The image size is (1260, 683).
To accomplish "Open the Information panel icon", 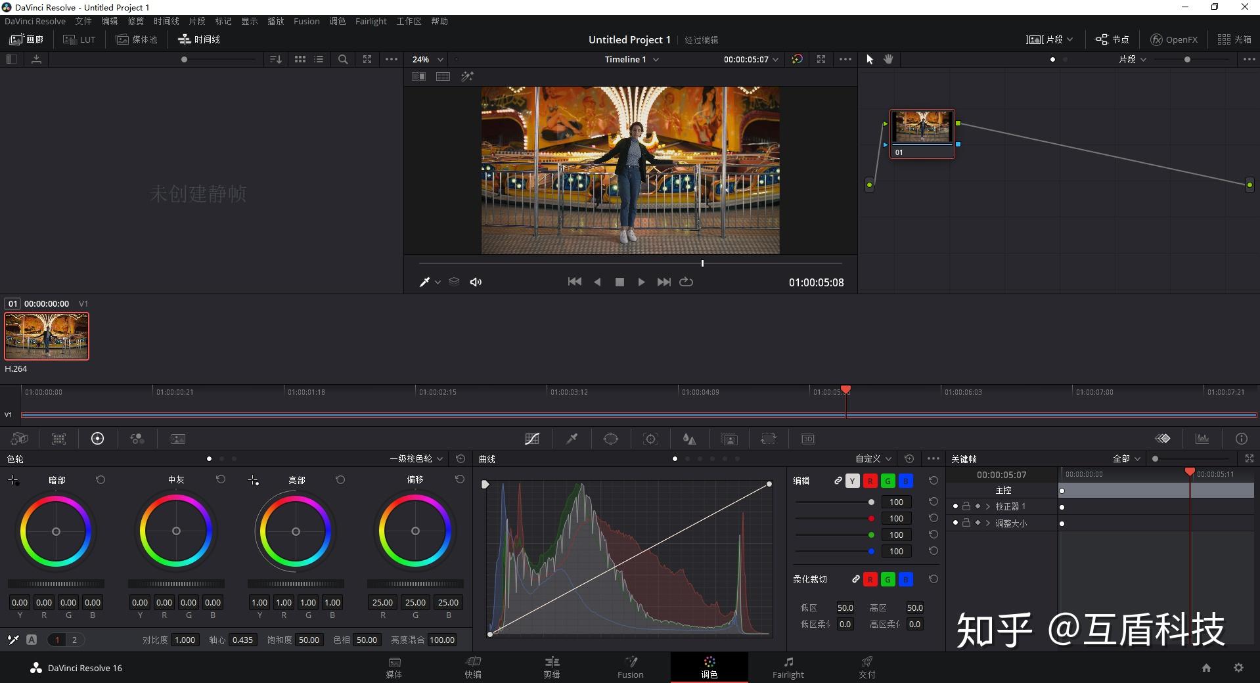I will tap(1242, 439).
